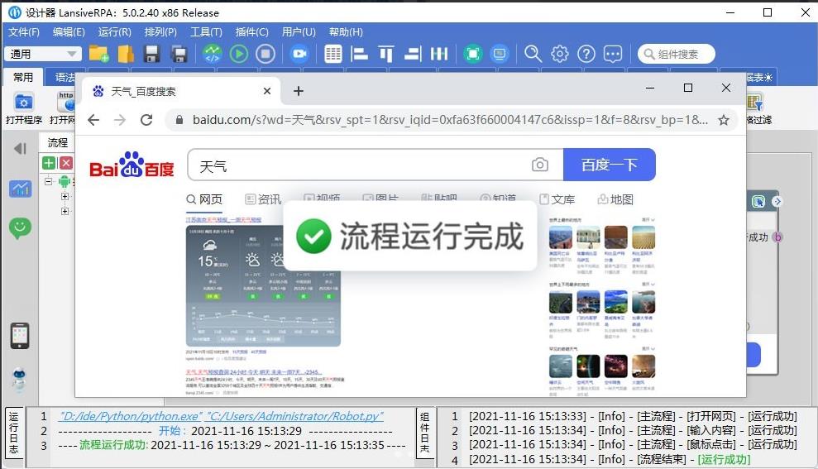The image size is (818, 469).
Task: Run the flow with green play button
Action: point(239,54)
